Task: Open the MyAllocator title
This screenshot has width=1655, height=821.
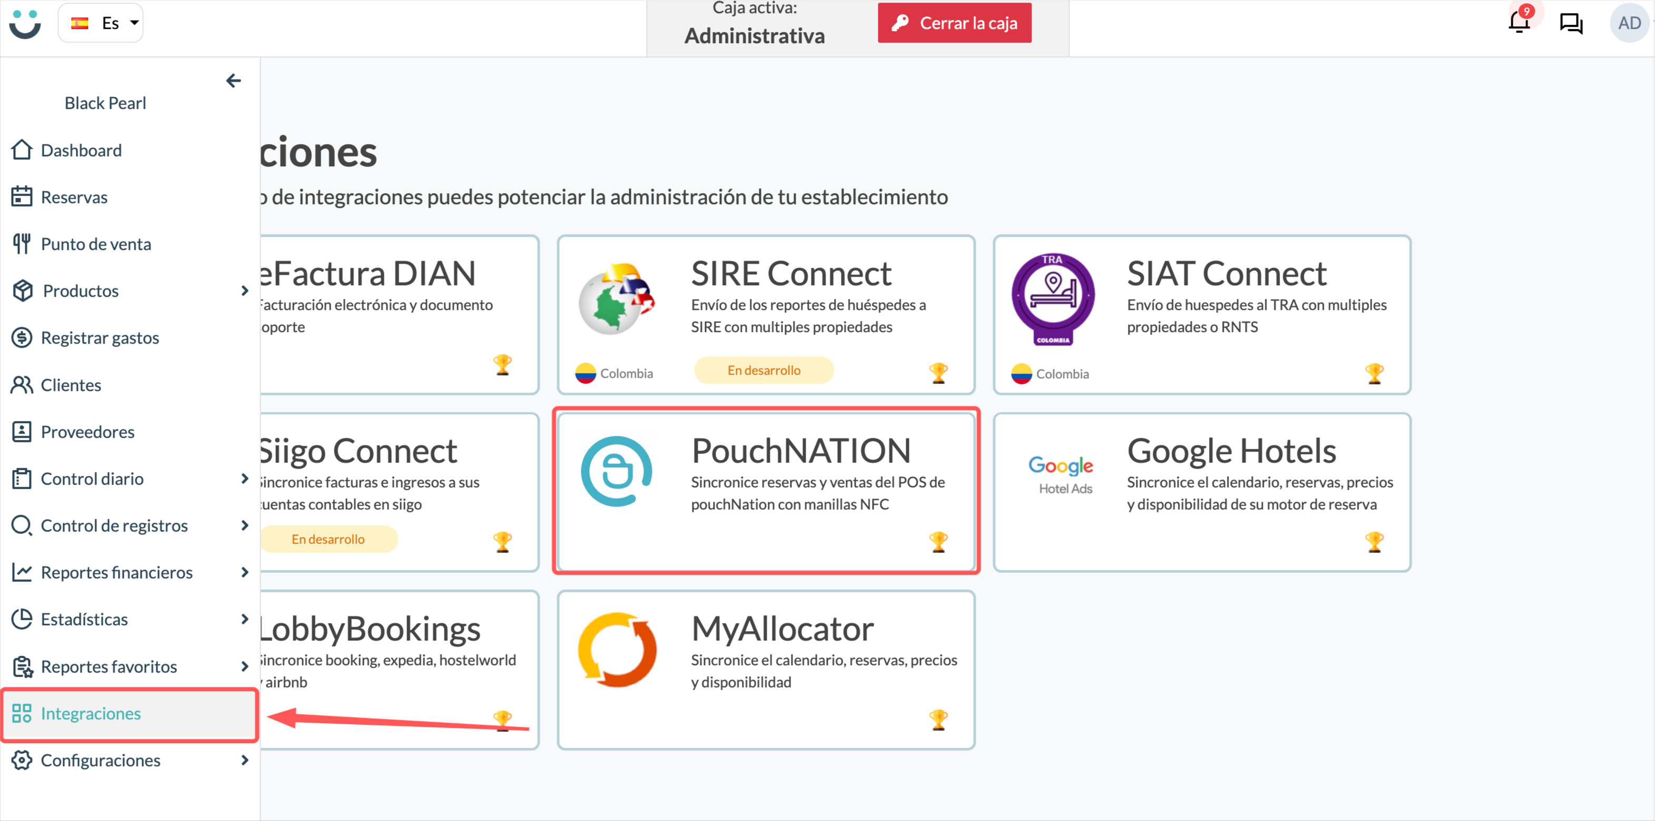Action: 782,628
